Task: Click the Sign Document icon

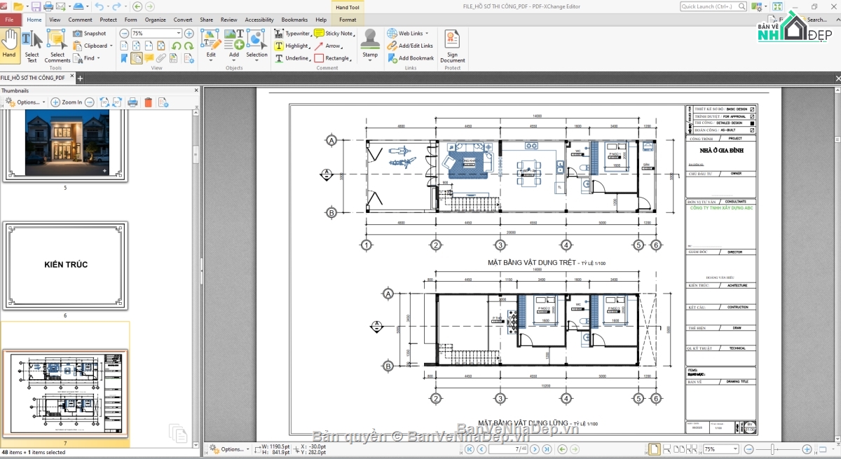Action: pyautogui.click(x=452, y=46)
